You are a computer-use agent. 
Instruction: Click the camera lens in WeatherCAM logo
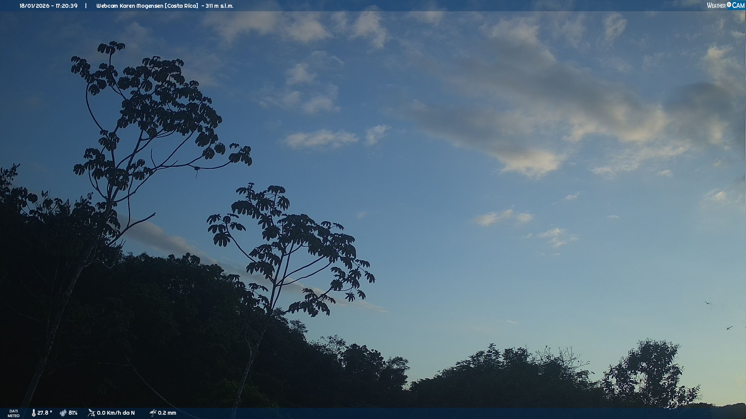pyautogui.click(x=729, y=5)
